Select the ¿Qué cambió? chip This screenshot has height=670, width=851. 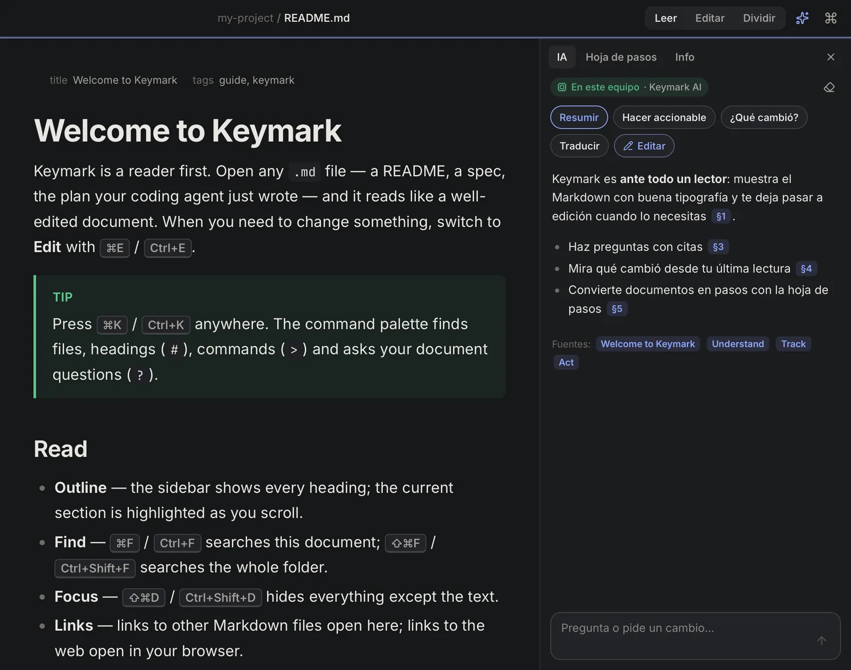[x=764, y=118]
